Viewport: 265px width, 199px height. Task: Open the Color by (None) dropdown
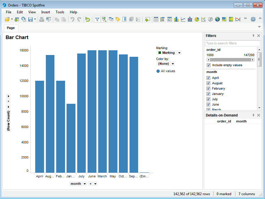point(173,64)
